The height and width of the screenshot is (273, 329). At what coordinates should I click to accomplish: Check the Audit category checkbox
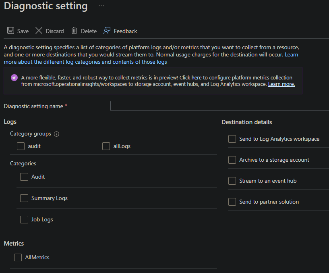[24, 177]
